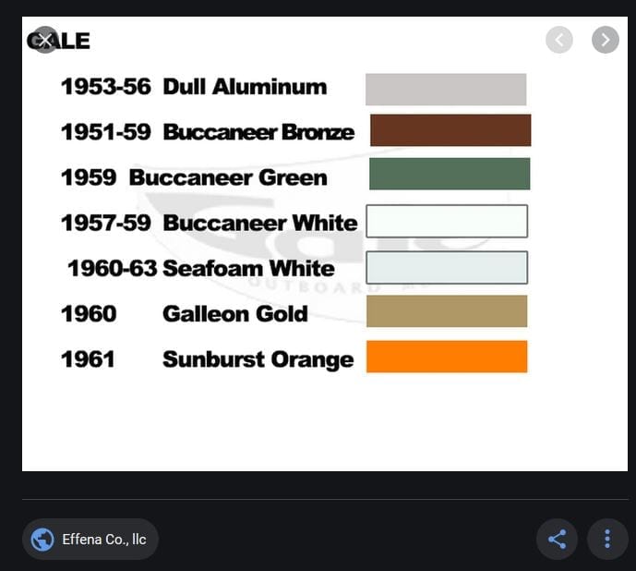Click the 1953-56 Dull Aluminum label
636x571 pixels.
pos(194,87)
